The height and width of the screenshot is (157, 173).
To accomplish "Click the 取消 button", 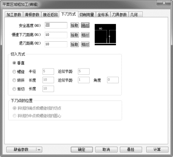I will 106,150.
